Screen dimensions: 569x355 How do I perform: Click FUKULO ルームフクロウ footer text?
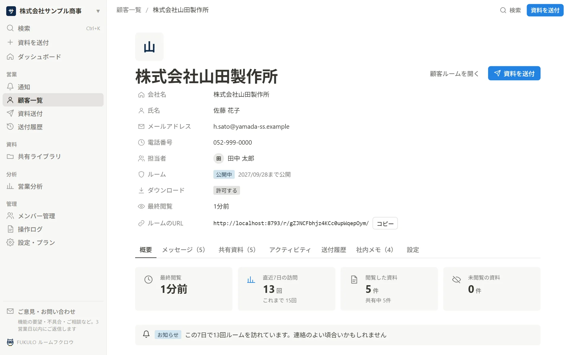pyautogui.click(x=45, y=342)
